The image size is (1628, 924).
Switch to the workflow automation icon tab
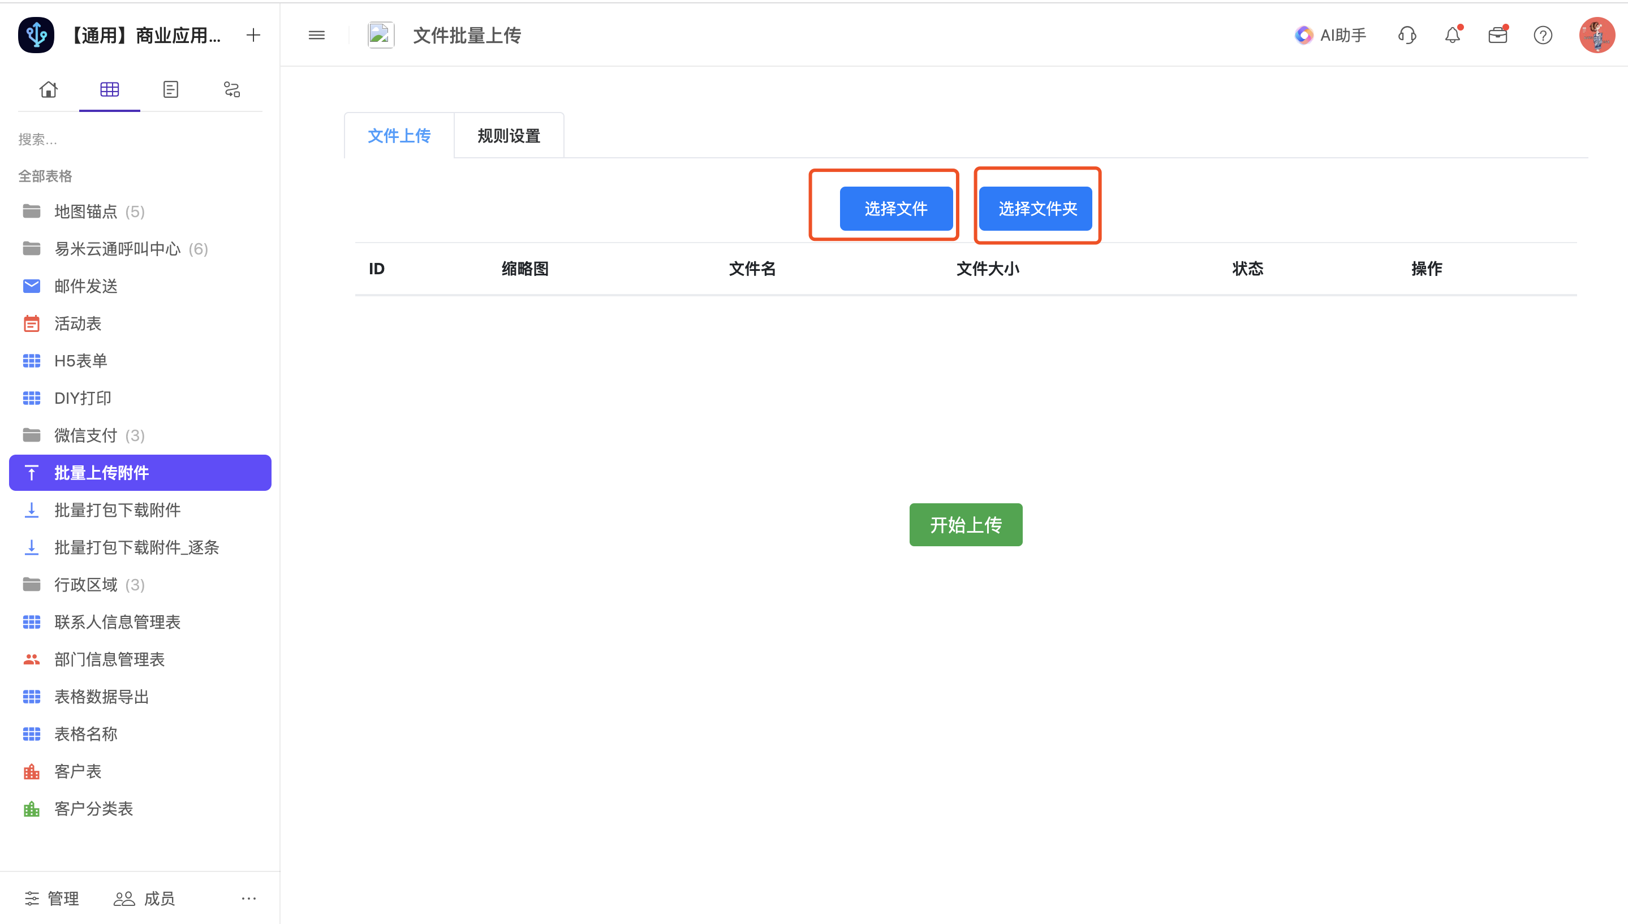point(232,89)
